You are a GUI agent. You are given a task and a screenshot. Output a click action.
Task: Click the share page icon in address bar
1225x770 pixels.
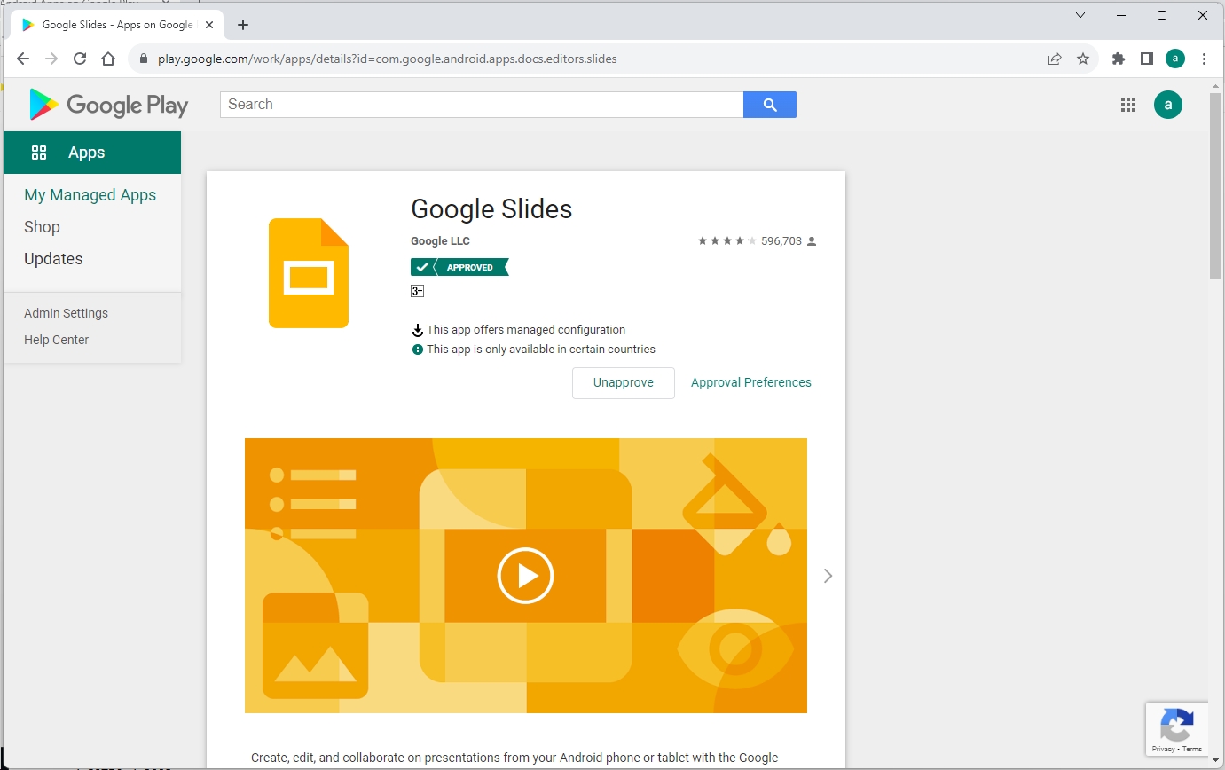(x=1054, y=59)
